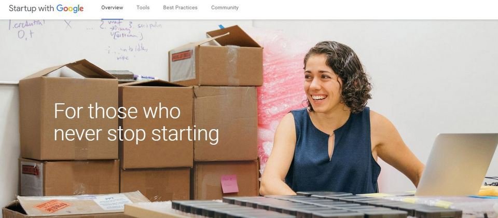Switch to the Tools tab
This screenshot has width=498, height=218.
pyautogui.click(x=143, y=8)
